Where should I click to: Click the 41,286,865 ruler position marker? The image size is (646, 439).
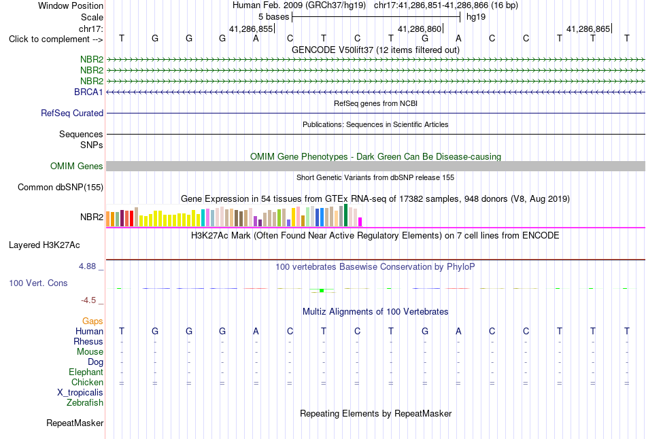tap(589, 29)
